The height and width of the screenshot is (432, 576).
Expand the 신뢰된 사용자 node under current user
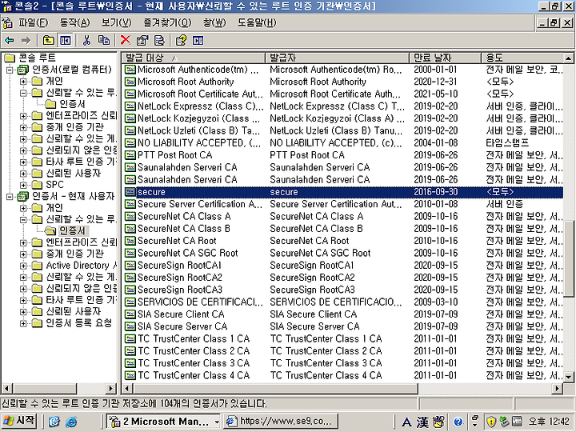pos(23,312)
